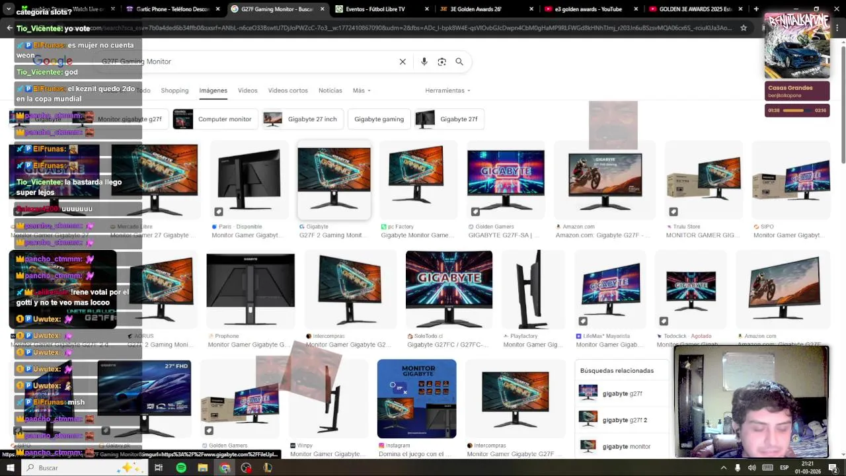Open File Explorer from the taskbar
The width and height of the screenshot is (846, 476).
(x=203, y=467)
